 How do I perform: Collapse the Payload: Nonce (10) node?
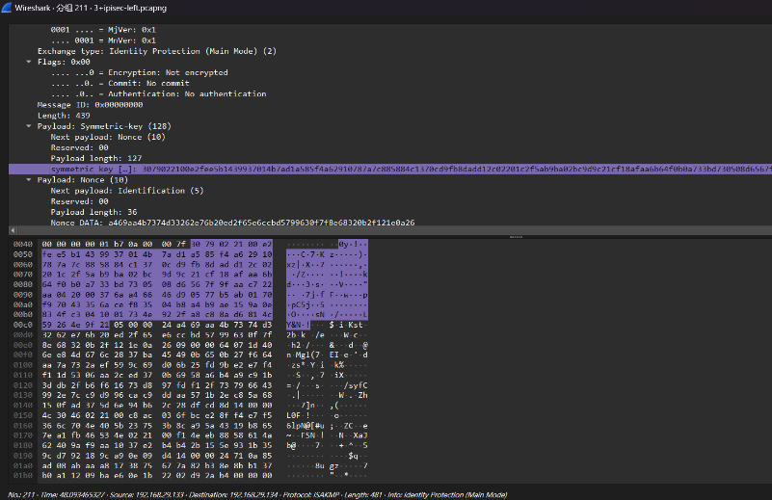[x=29, y=179]
